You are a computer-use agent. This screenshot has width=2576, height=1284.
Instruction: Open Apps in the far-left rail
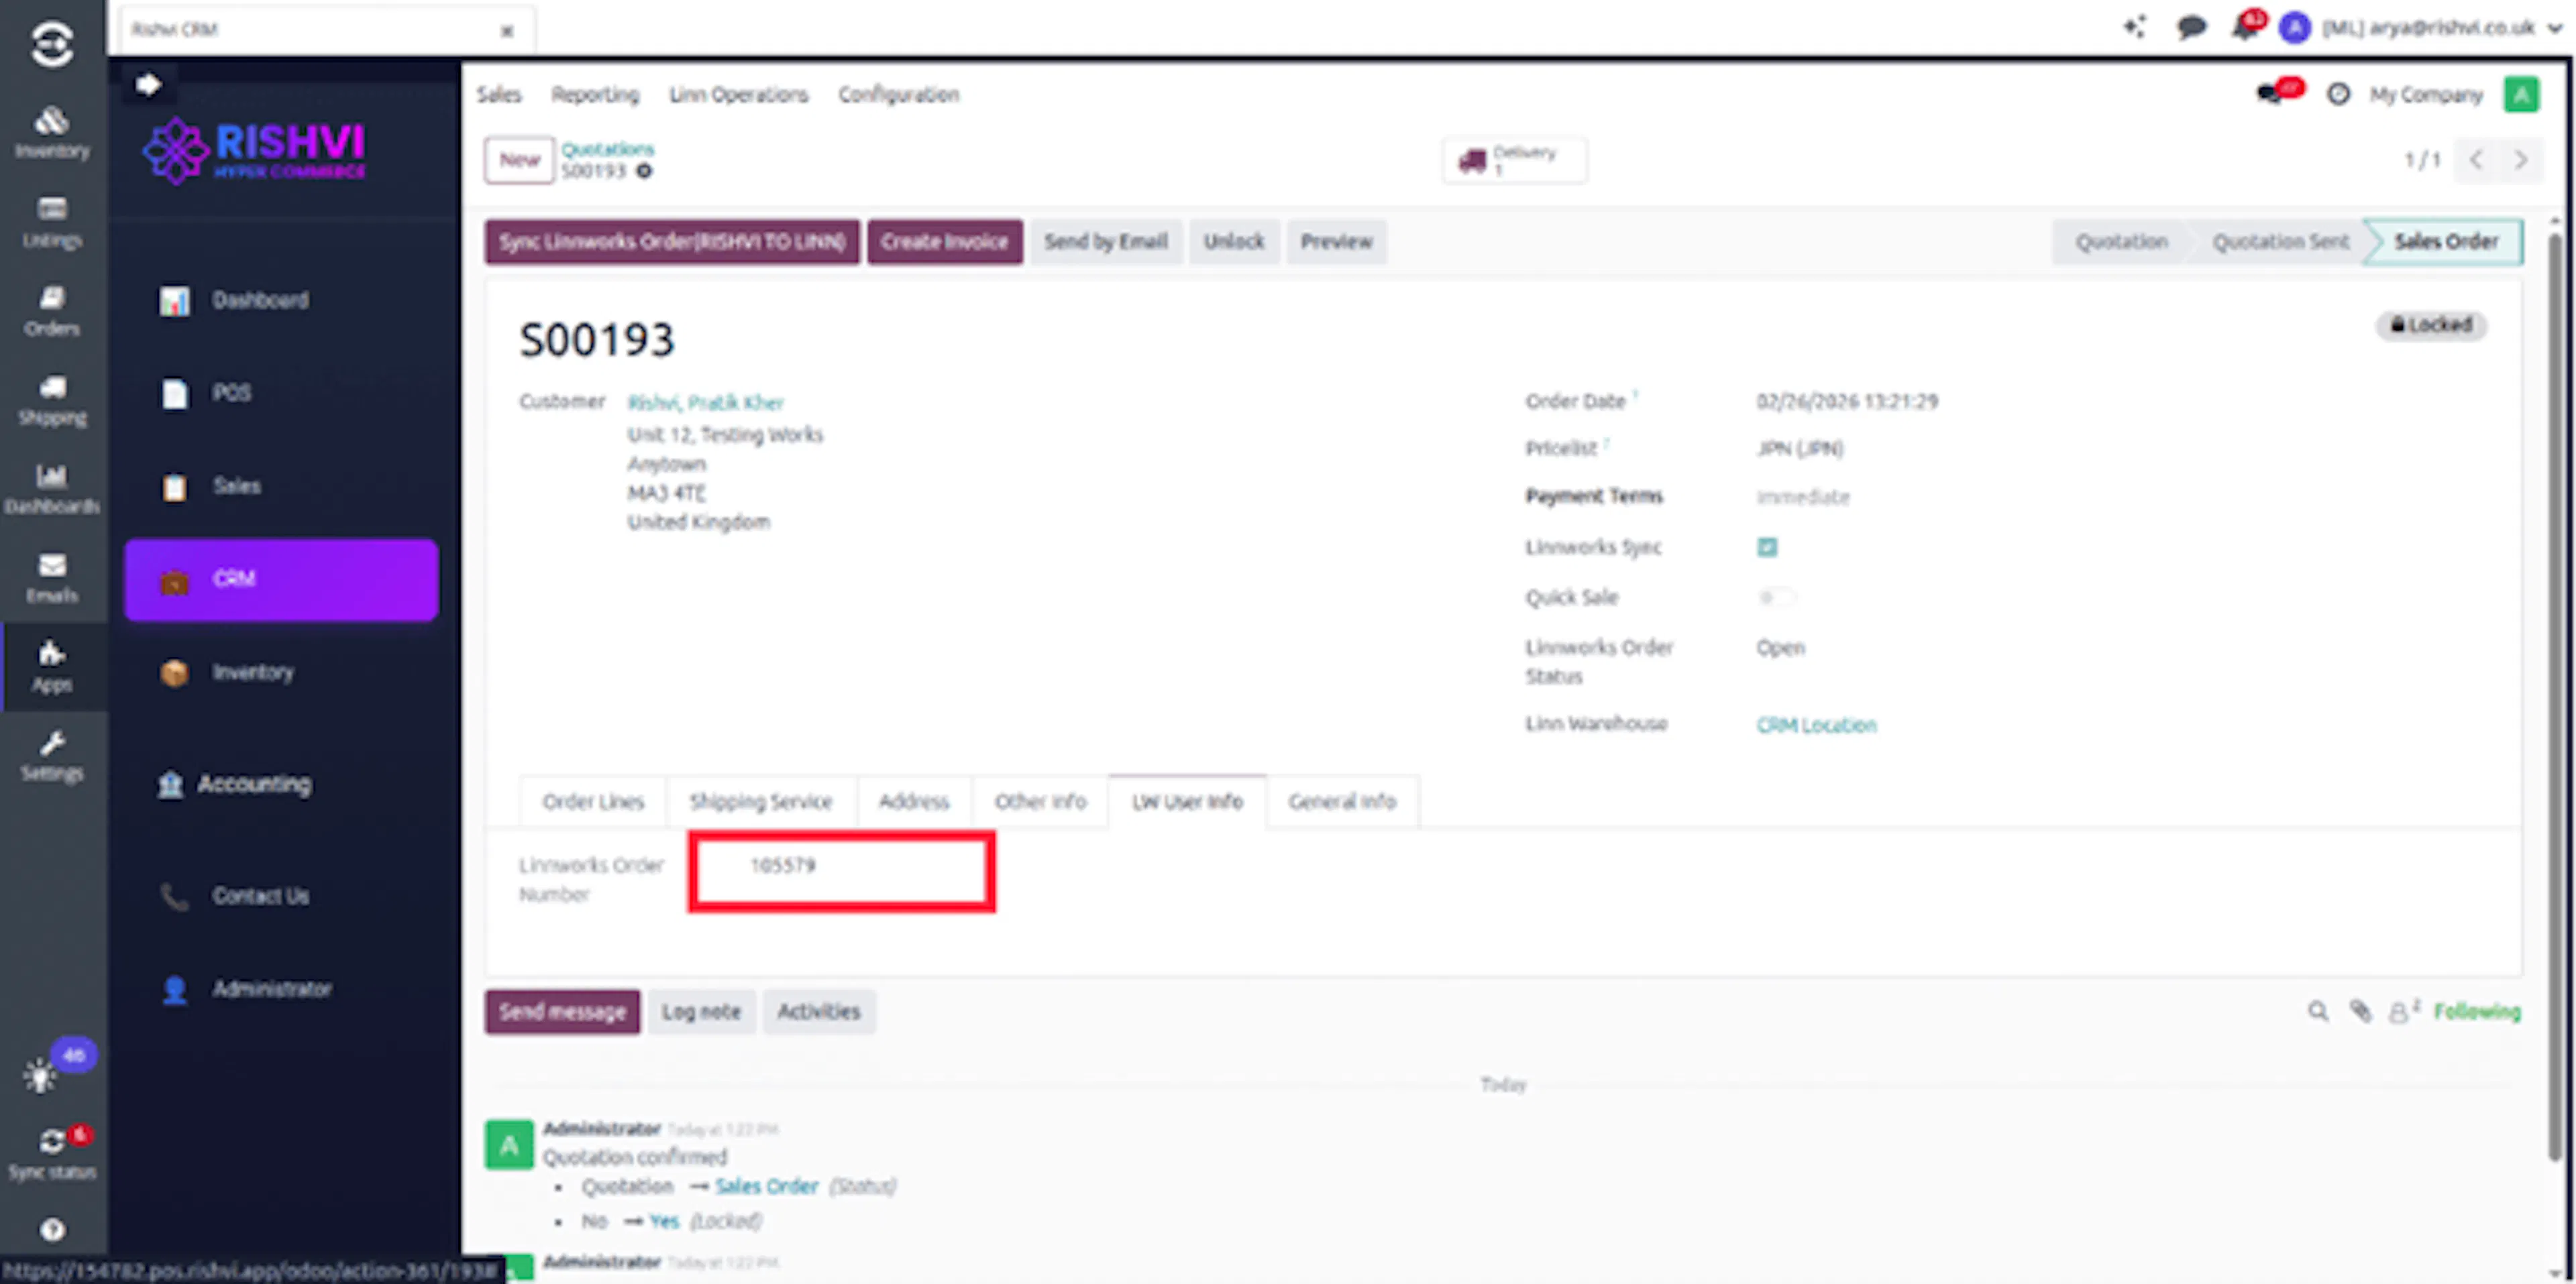click(52, 666)
